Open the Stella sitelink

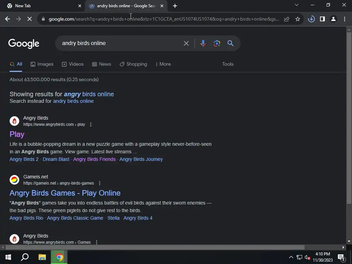(x=113, y=218)
